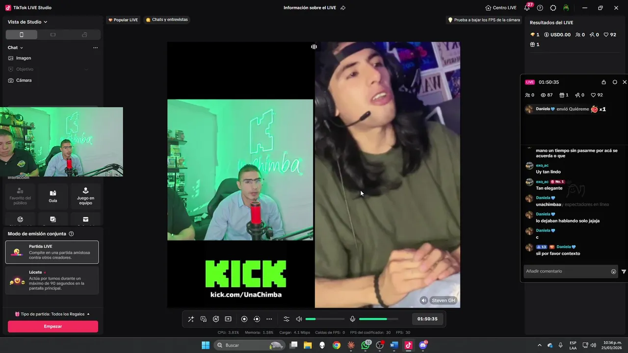
Task: Select the portrait phone layout view
Action: (x=21, y=35)
